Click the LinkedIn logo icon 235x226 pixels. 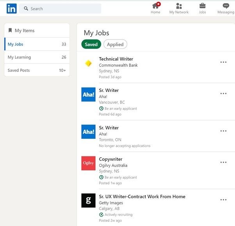coord(11,9)
